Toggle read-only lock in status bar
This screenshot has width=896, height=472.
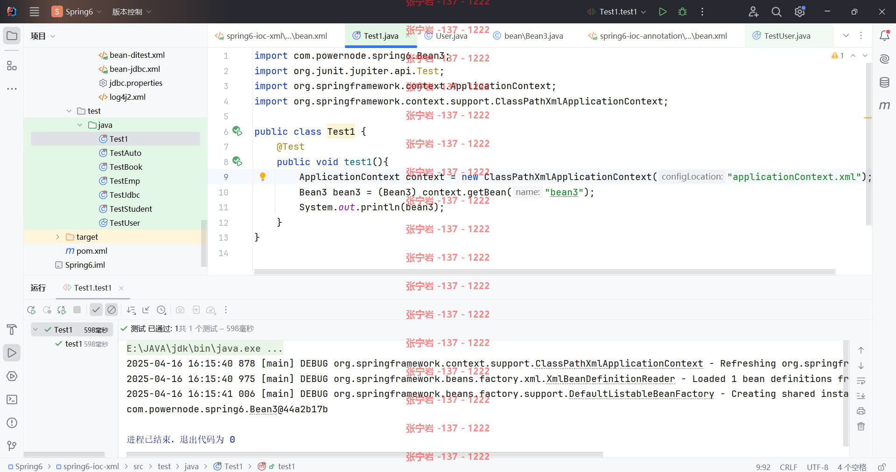[x=882, y=467]
